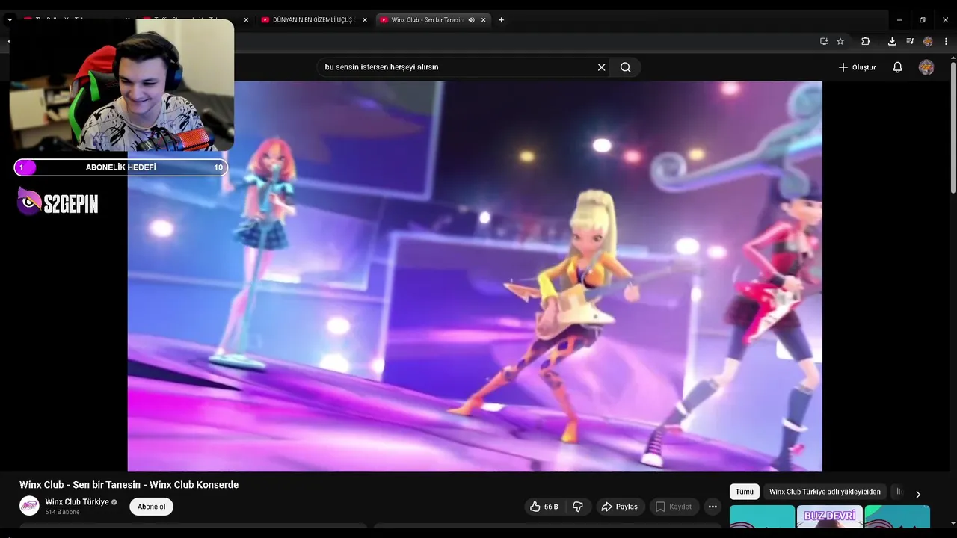Click the Kaydet save button
The height and width of the screenshot is (538, 957).
674,507
